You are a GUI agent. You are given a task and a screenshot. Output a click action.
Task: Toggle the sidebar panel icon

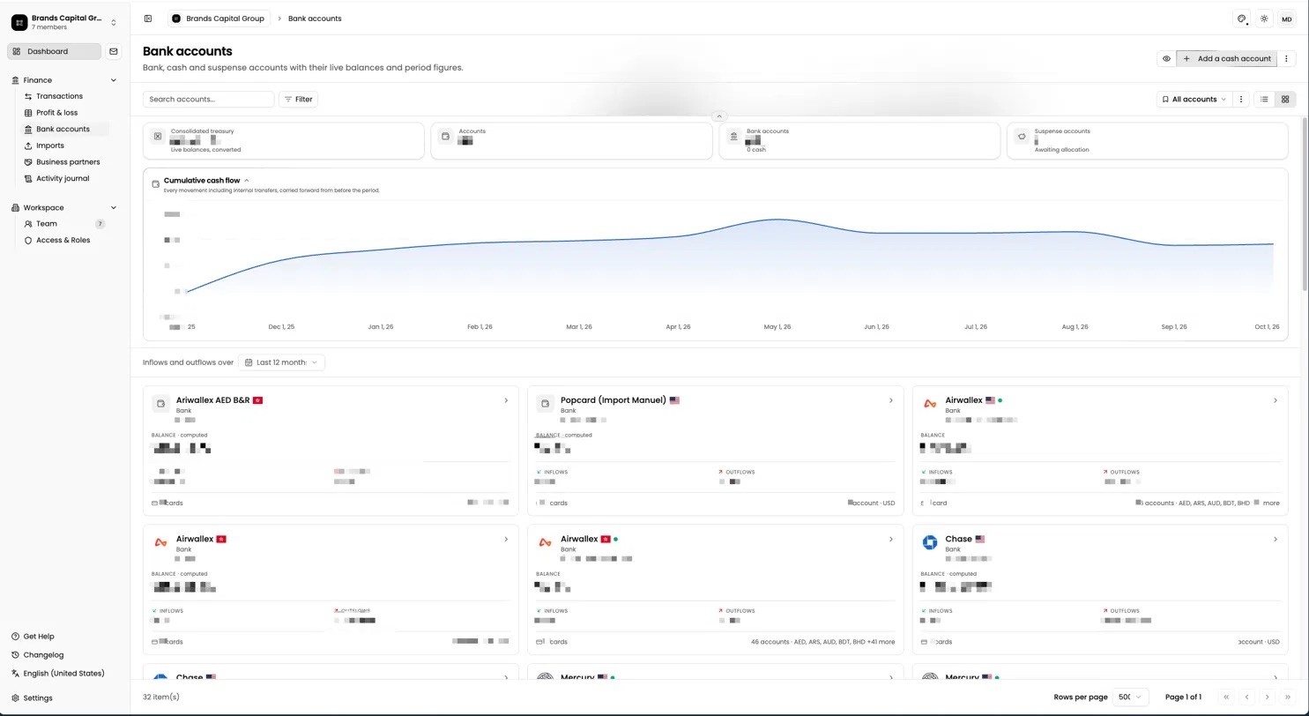click(148, 19)
